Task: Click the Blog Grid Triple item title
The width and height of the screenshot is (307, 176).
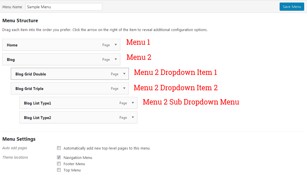Action: click(x=29, y=89)
